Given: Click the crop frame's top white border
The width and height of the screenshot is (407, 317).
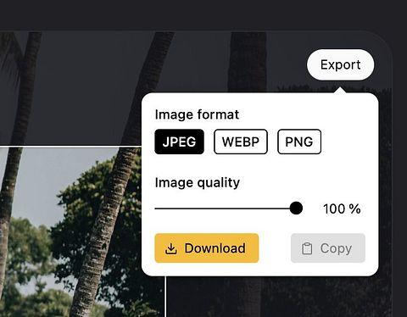Looking at the screenshot, I should [x=70, y=147].
